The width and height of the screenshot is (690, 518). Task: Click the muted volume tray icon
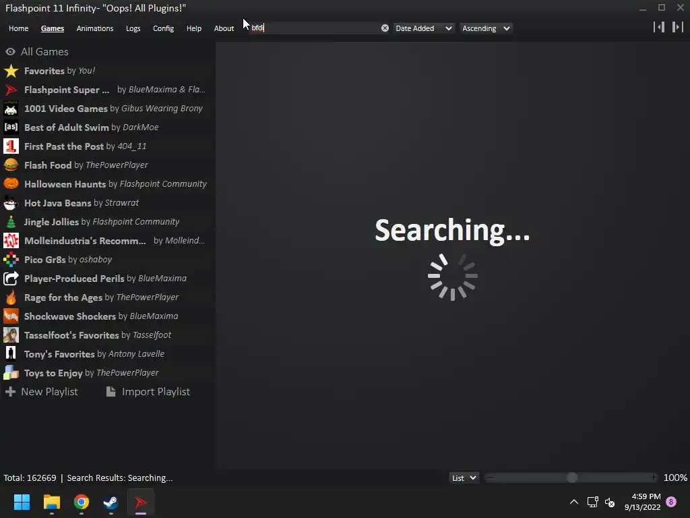pyautogui.click(x=610, y=502)
